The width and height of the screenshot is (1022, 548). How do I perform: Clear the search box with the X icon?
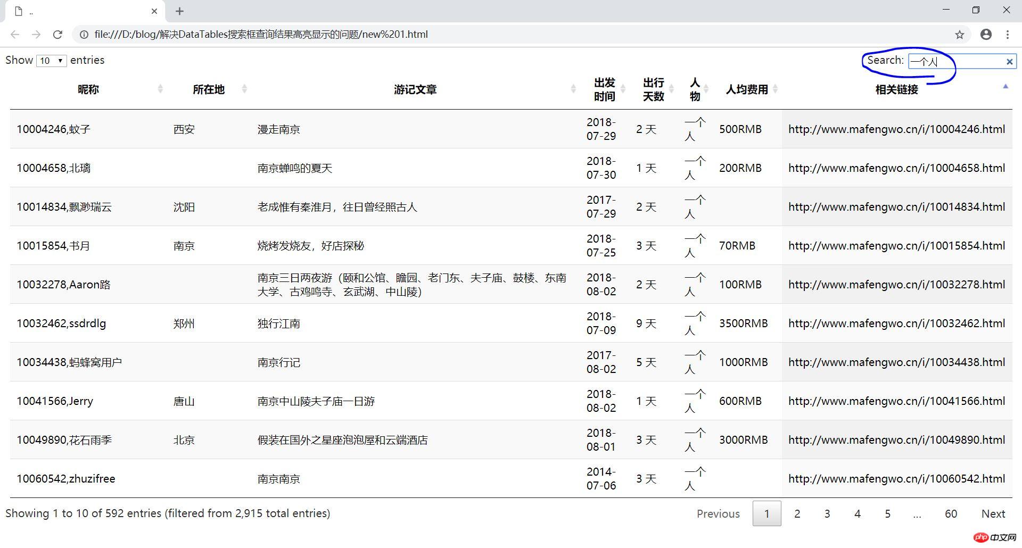(1009, 62)
